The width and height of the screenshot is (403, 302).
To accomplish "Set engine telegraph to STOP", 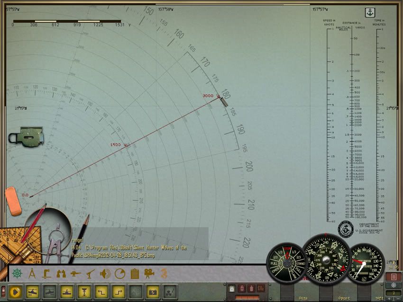I will tap(287, 249).
